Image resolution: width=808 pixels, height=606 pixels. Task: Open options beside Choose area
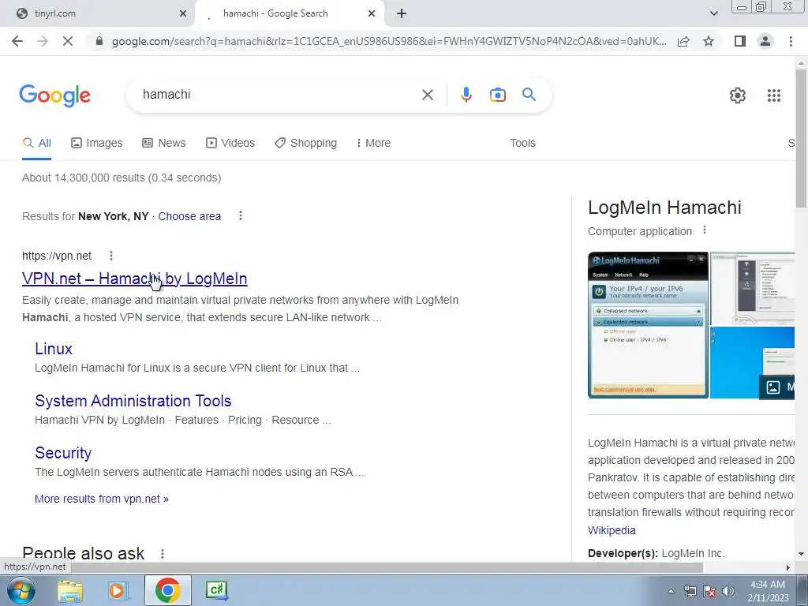pos(240,216)
